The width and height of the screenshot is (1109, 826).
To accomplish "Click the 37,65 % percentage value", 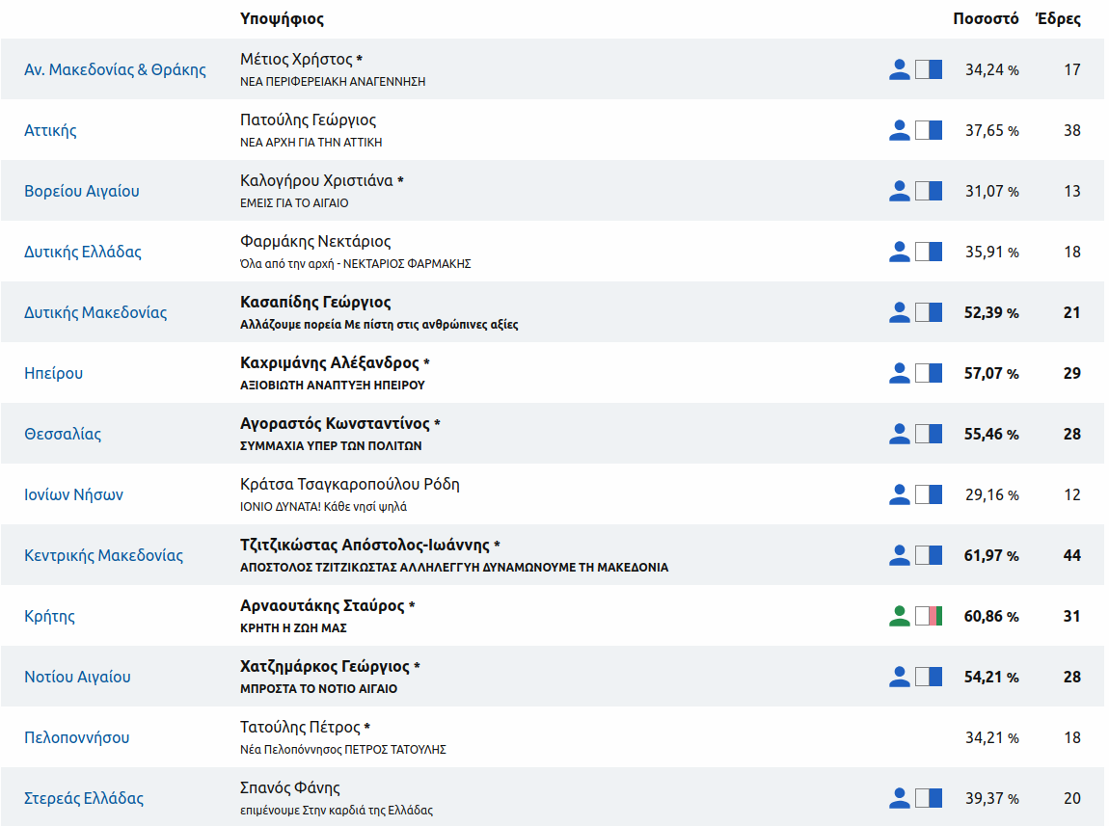I will pos(991,131).
